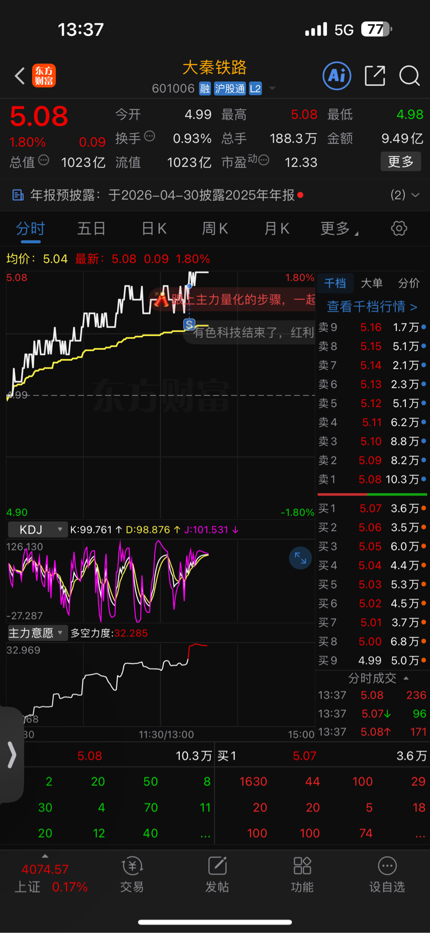Expand the chart fullscreen icon

point(301,558)
